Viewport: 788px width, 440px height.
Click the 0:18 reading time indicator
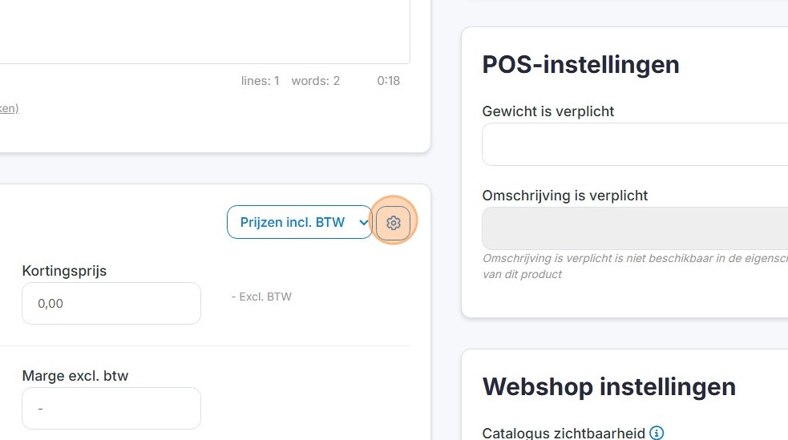[389, 81]
